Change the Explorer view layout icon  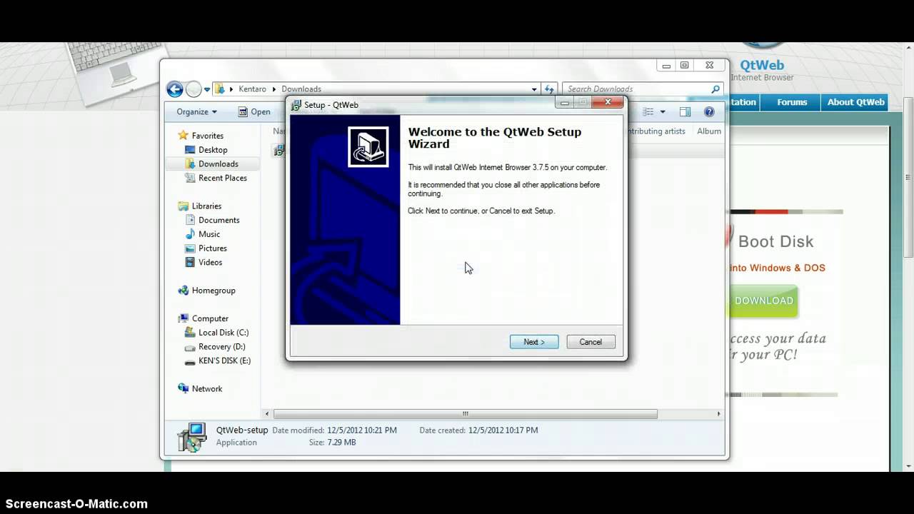(x=648, y=112)
